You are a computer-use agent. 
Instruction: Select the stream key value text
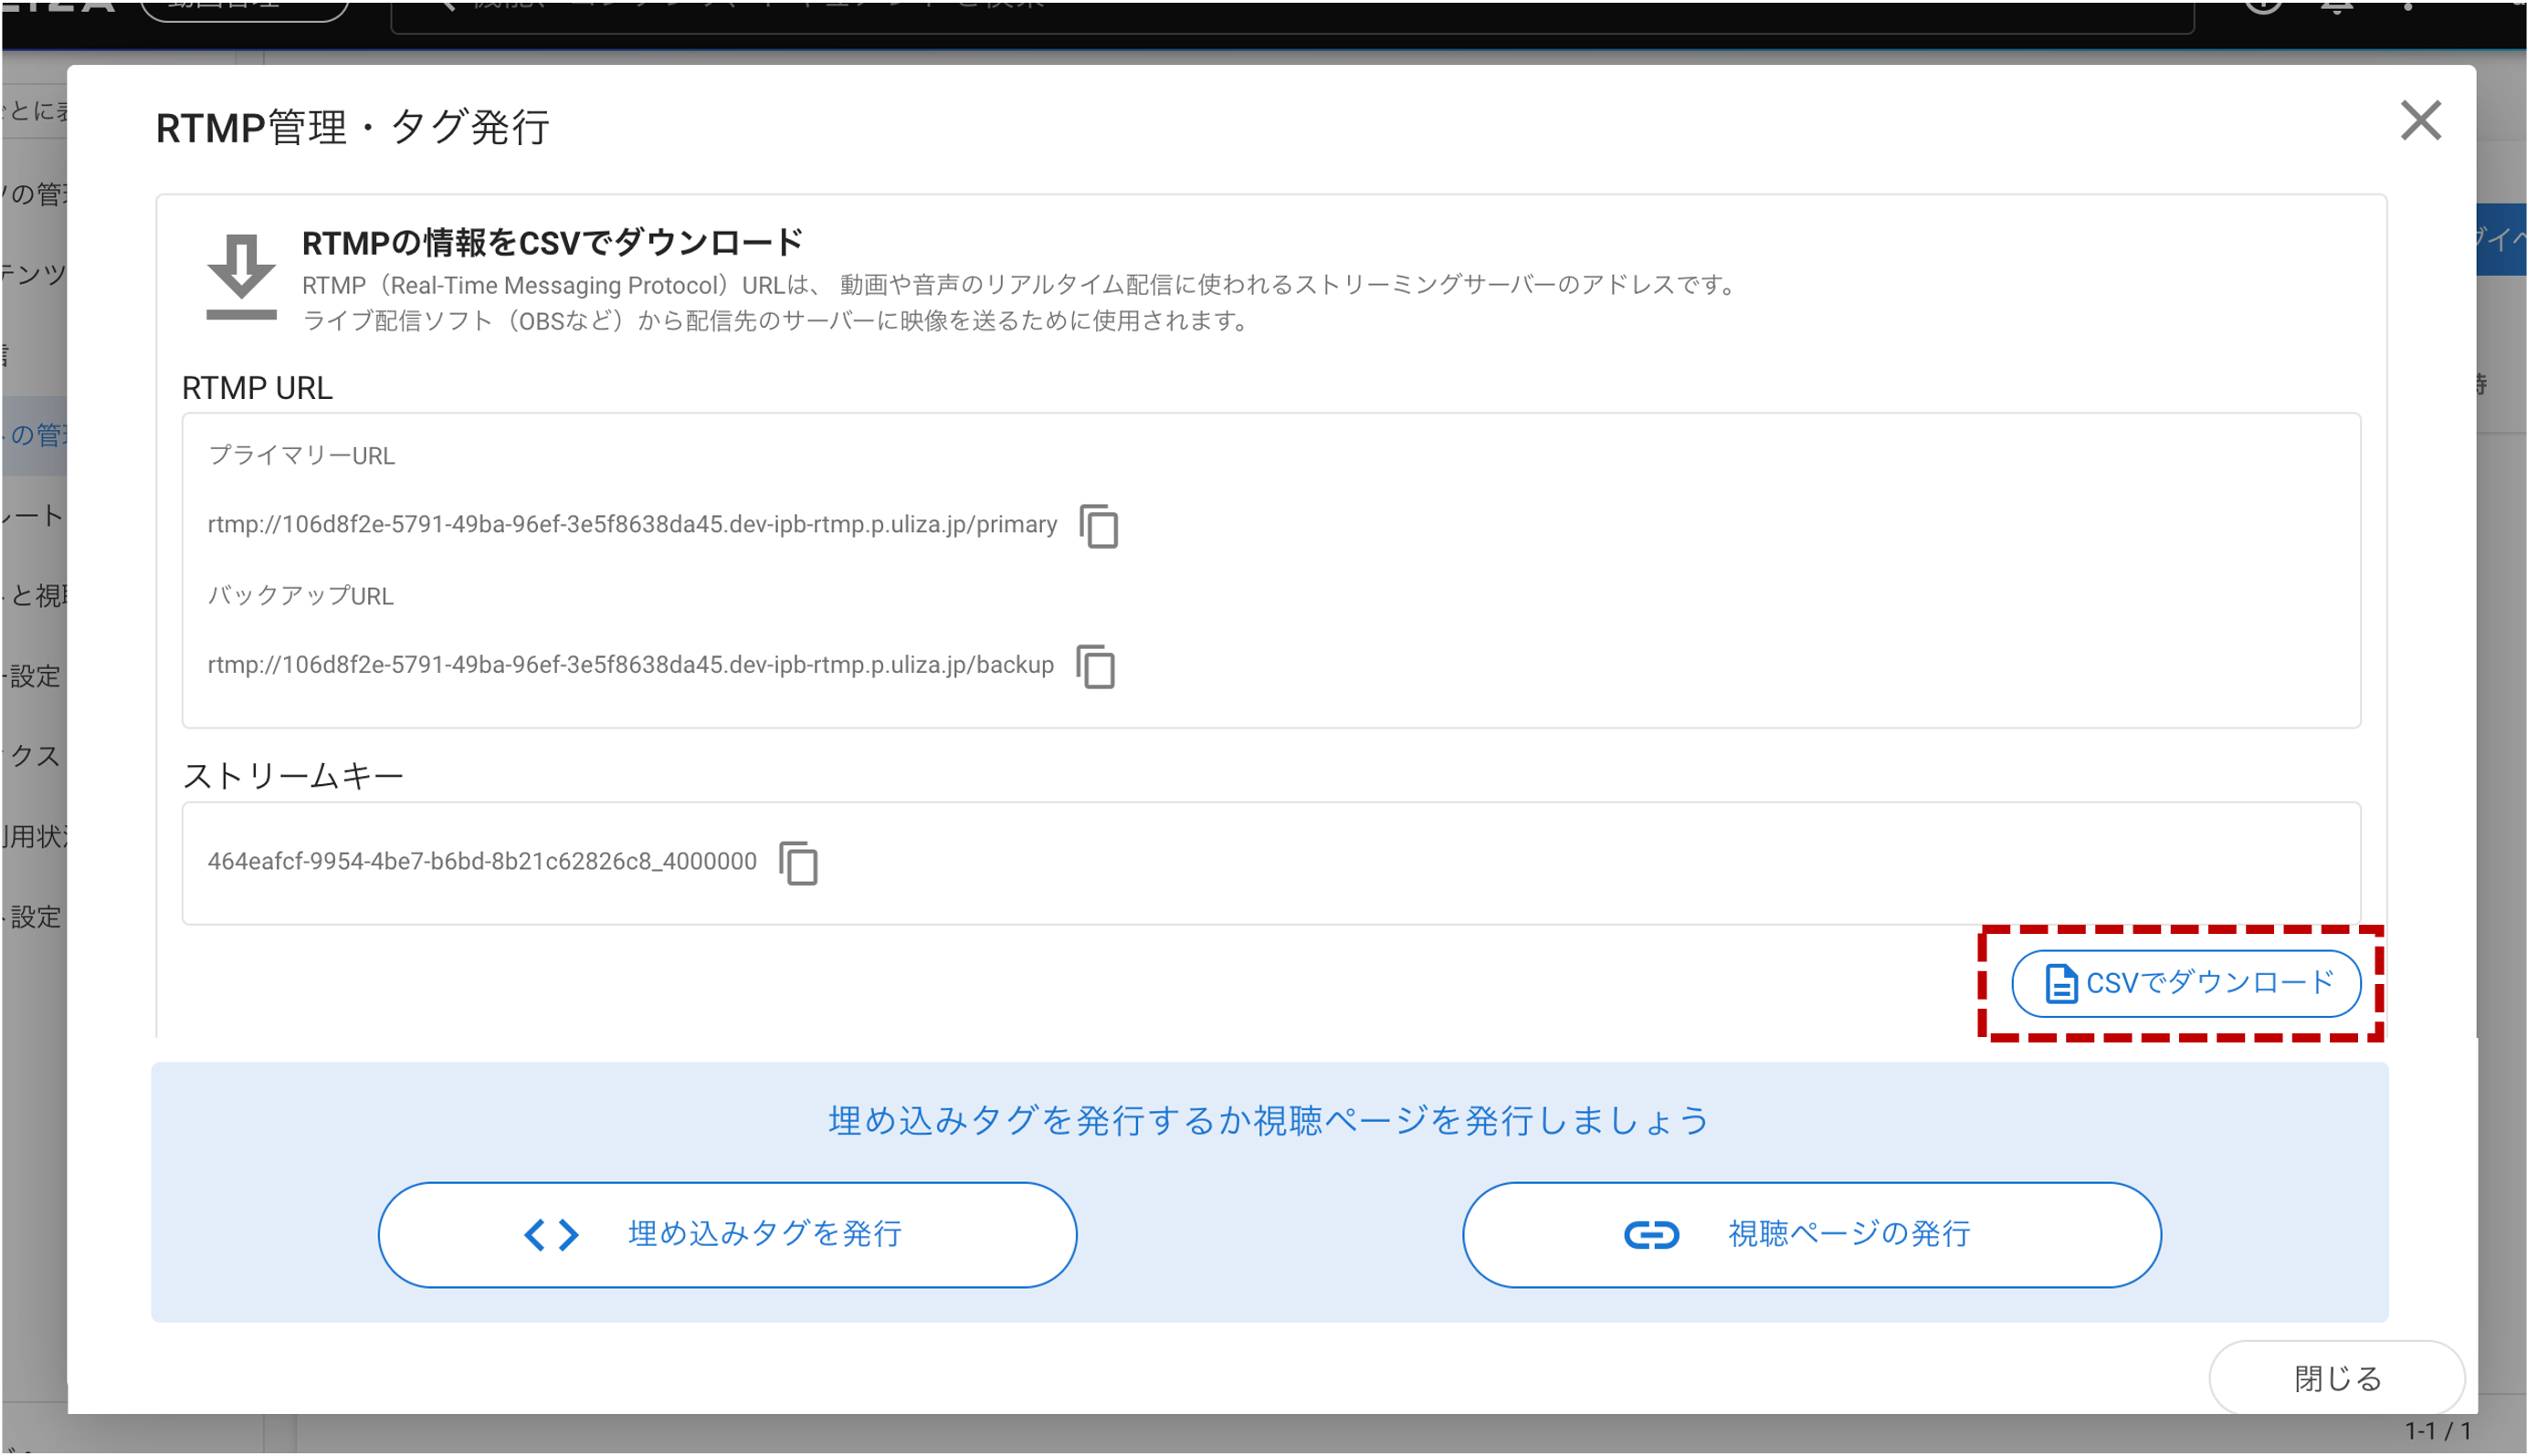(x=482, y=862)
